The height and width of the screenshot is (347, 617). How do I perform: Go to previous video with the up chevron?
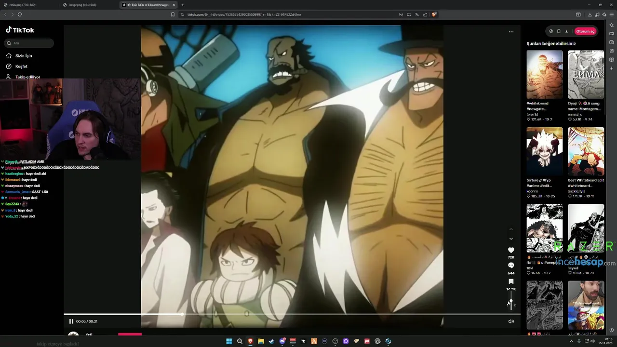click(511, 229)
